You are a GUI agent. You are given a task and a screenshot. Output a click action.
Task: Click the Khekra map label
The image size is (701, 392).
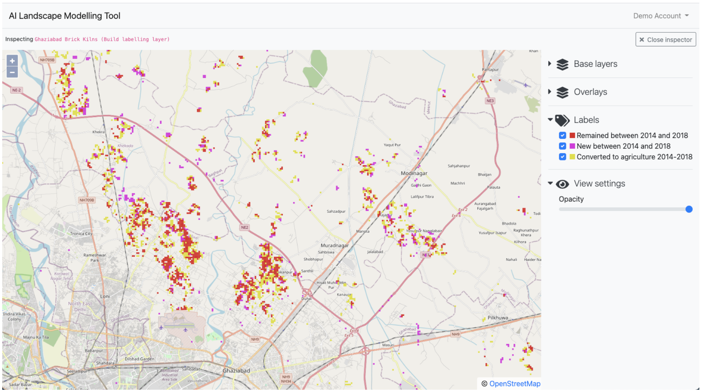point(98,132)
